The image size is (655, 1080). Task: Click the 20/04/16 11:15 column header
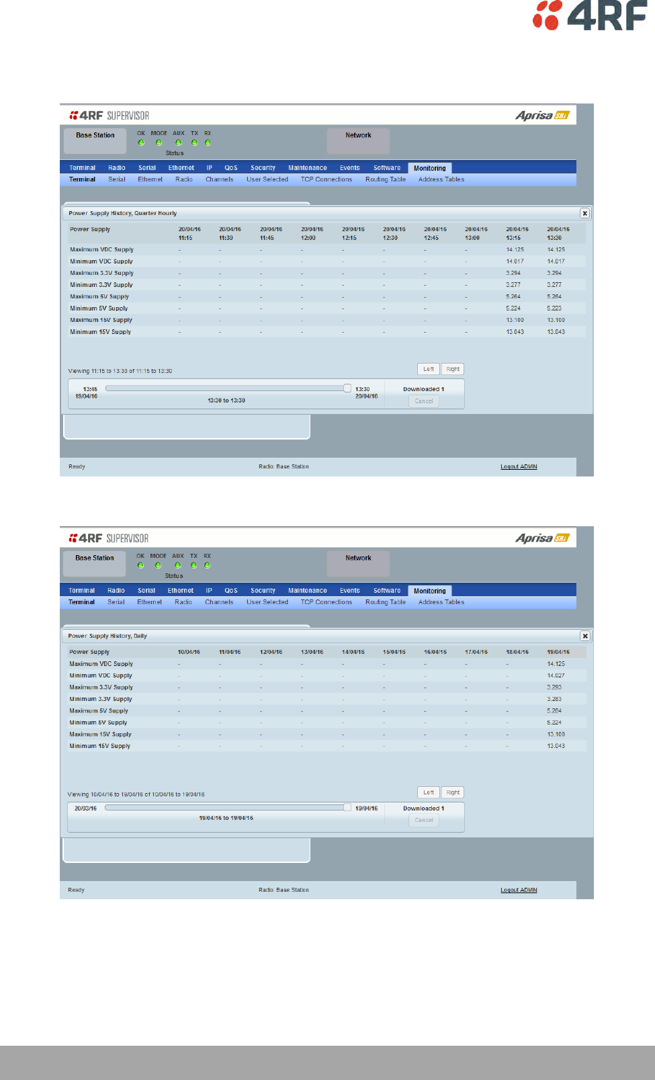(x=189, y=233)
